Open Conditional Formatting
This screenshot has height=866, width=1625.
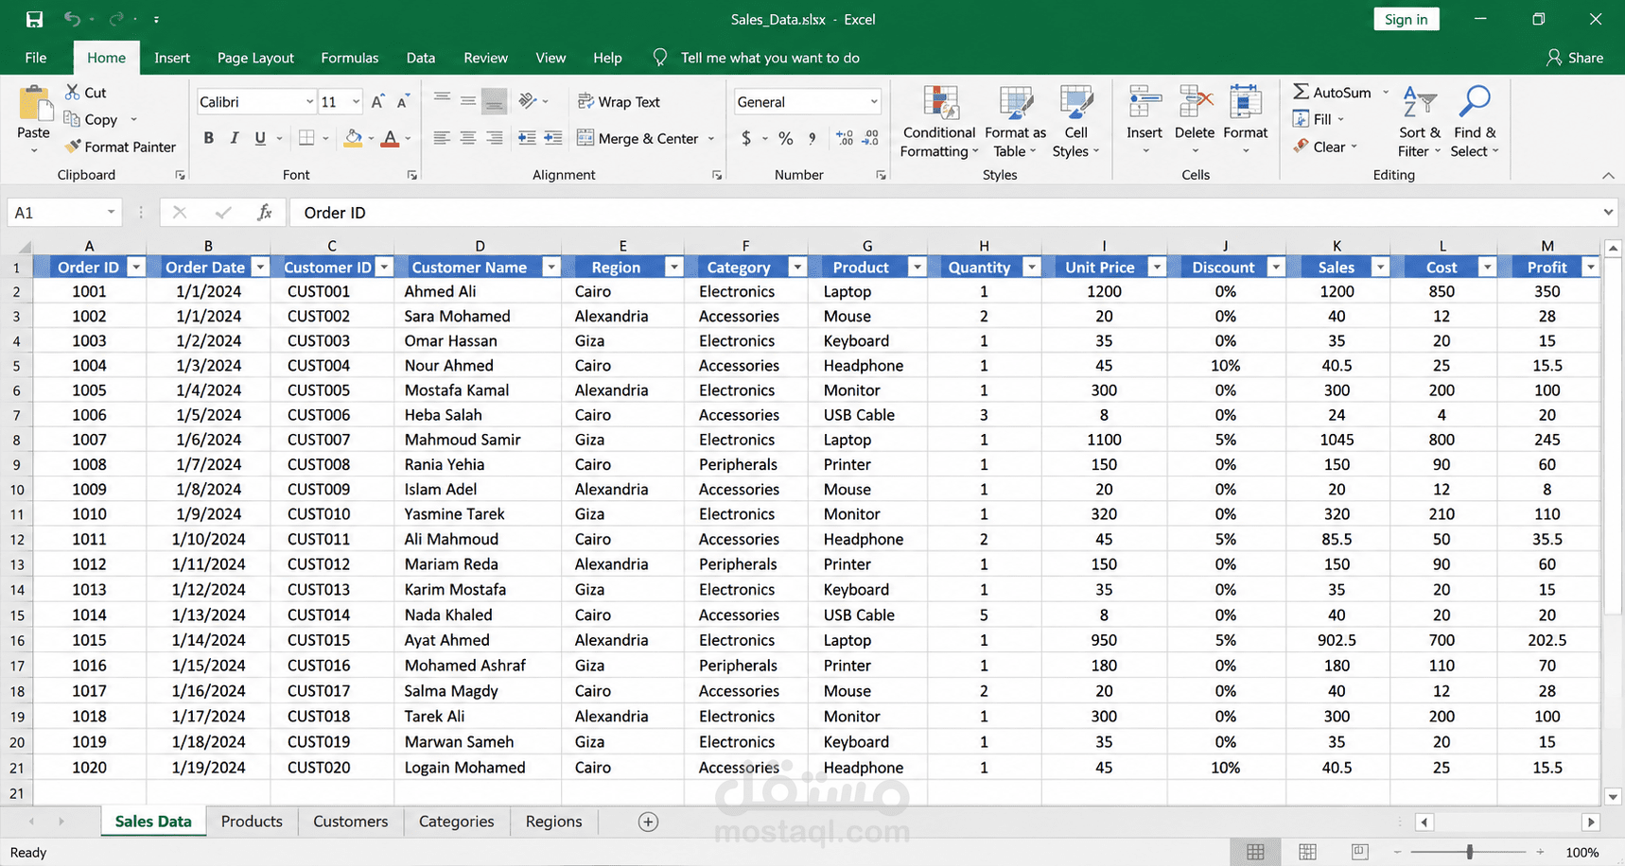point(938,123)
